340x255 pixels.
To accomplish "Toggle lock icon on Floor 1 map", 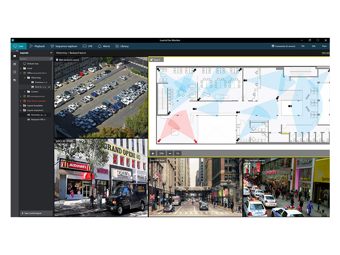I will (152, 60).
